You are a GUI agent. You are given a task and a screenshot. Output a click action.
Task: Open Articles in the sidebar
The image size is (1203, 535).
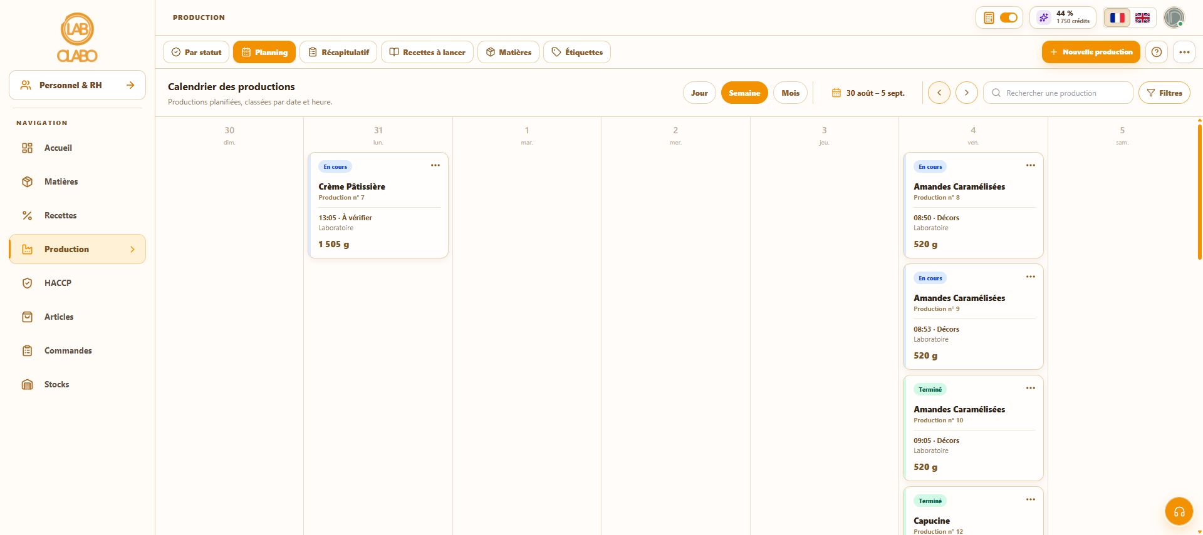click(x=77, y=317)
